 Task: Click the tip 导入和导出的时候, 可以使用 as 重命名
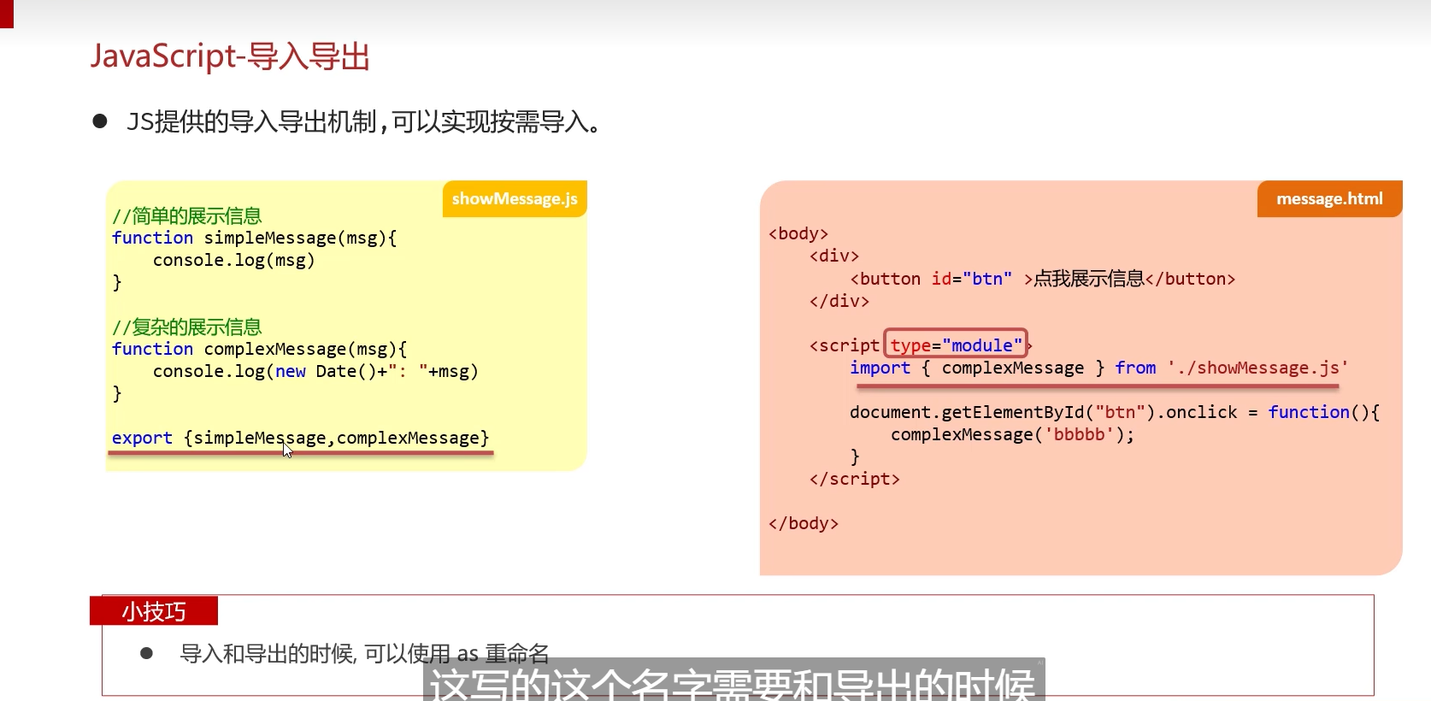[x=364, y=654]
